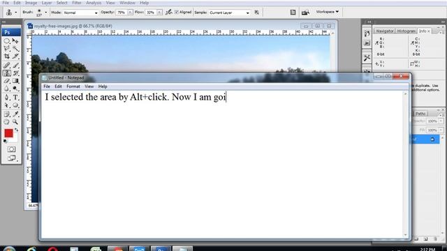The image size is (447, 251).
Task: Select the Ellipse shape tool
Action: (15, 105)
